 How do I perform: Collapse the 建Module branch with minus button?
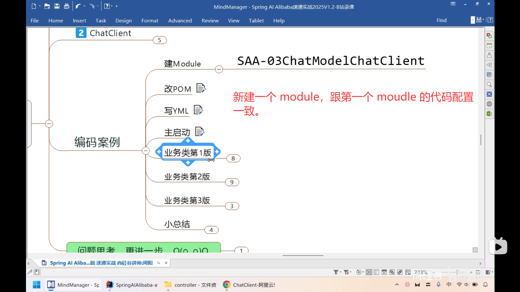click(219, 69)
